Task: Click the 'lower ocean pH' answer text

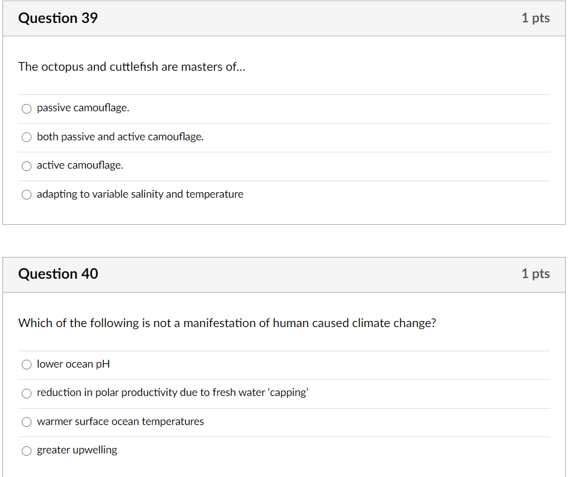Action: tap(73, 364)
